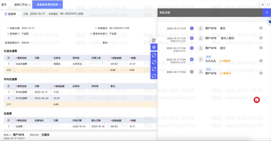The image size is (271, 141).
Task: Open column settings gear in 住宿费 table
Action: coord(9,120)
